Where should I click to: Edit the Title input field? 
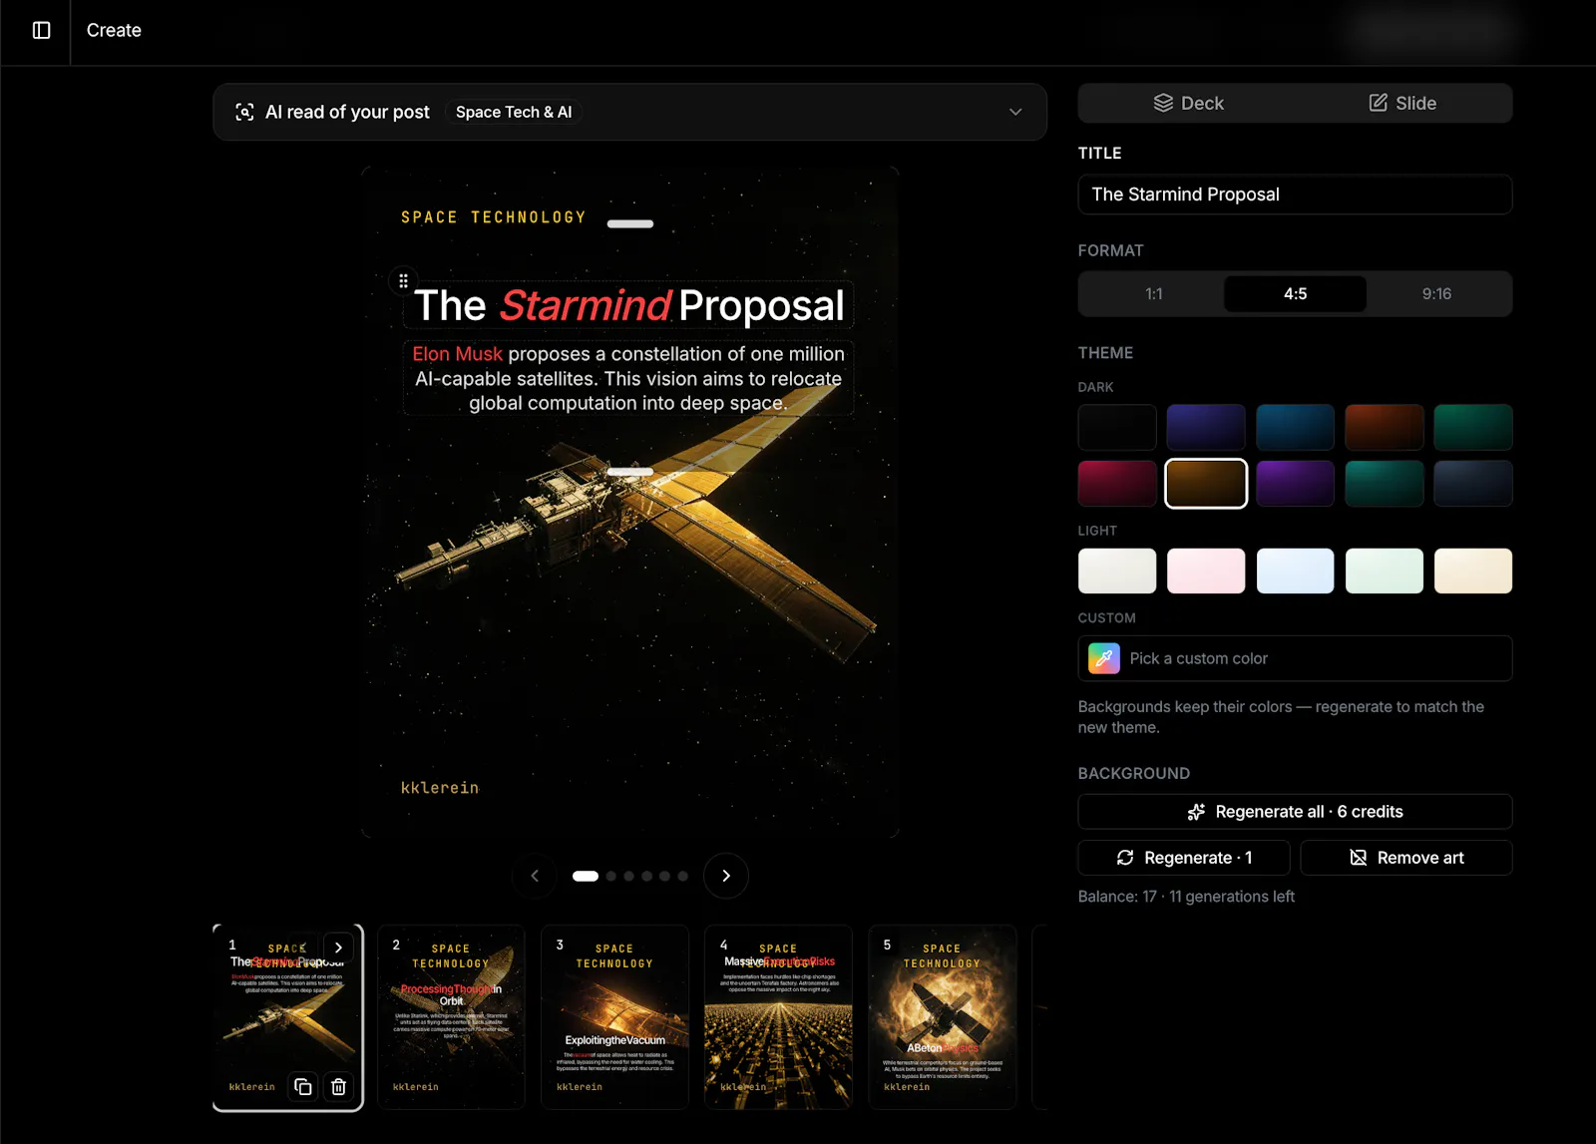[1295, 194]
